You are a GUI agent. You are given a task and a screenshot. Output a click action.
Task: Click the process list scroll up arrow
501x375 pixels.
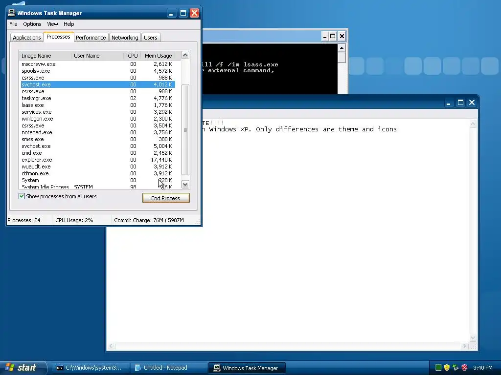pyautogui.click(x=185, y=55)
